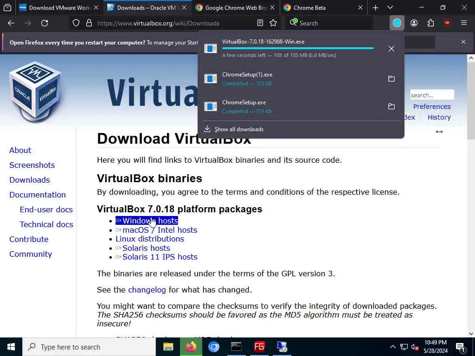
Task: Open File Explorer from taskbar
Action: [x=168, y=347]
